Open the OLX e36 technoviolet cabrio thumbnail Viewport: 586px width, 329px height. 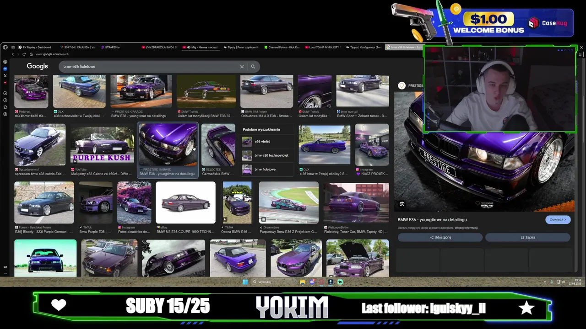pyautogui.click(x=79, y=91)
